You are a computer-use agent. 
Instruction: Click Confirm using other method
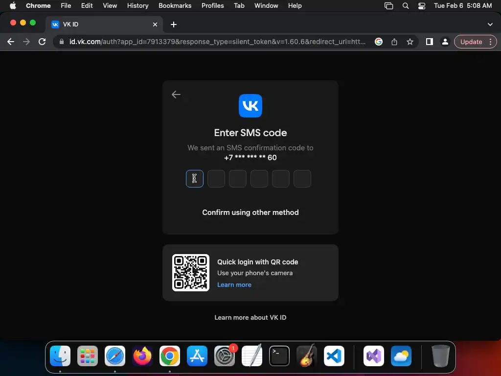(250, 212)
